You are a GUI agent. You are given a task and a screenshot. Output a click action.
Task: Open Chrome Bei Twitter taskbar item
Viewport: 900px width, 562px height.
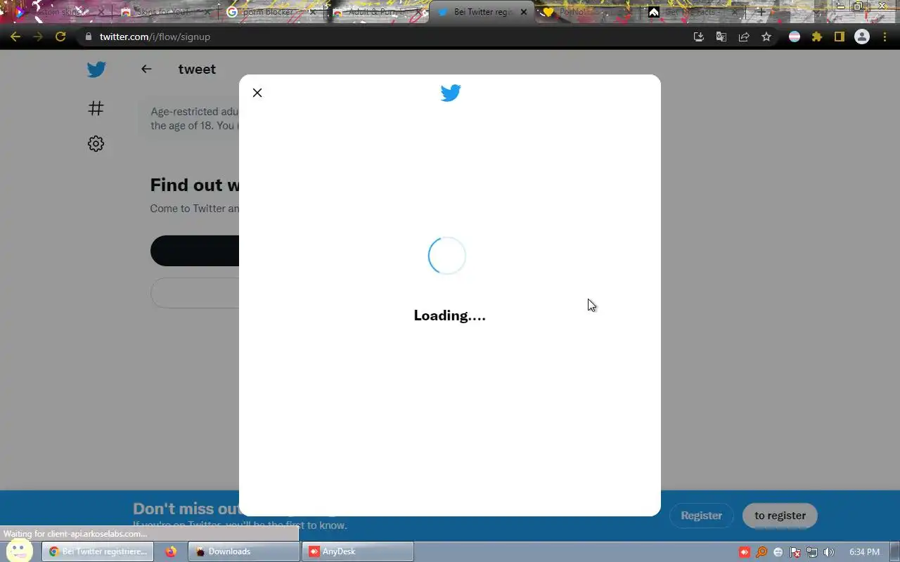97,551
